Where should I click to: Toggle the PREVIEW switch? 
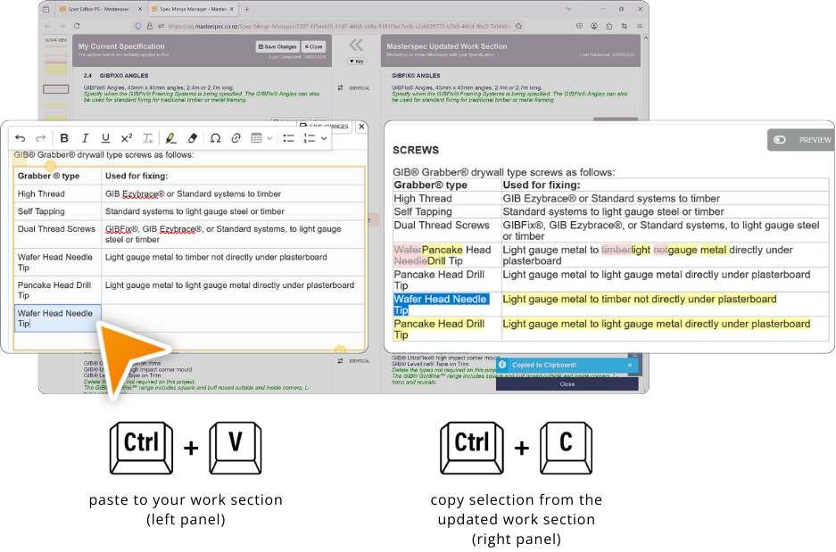click(780, 140)
